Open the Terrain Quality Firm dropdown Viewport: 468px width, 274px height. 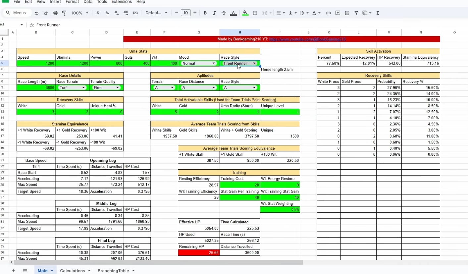coord(106,88)
